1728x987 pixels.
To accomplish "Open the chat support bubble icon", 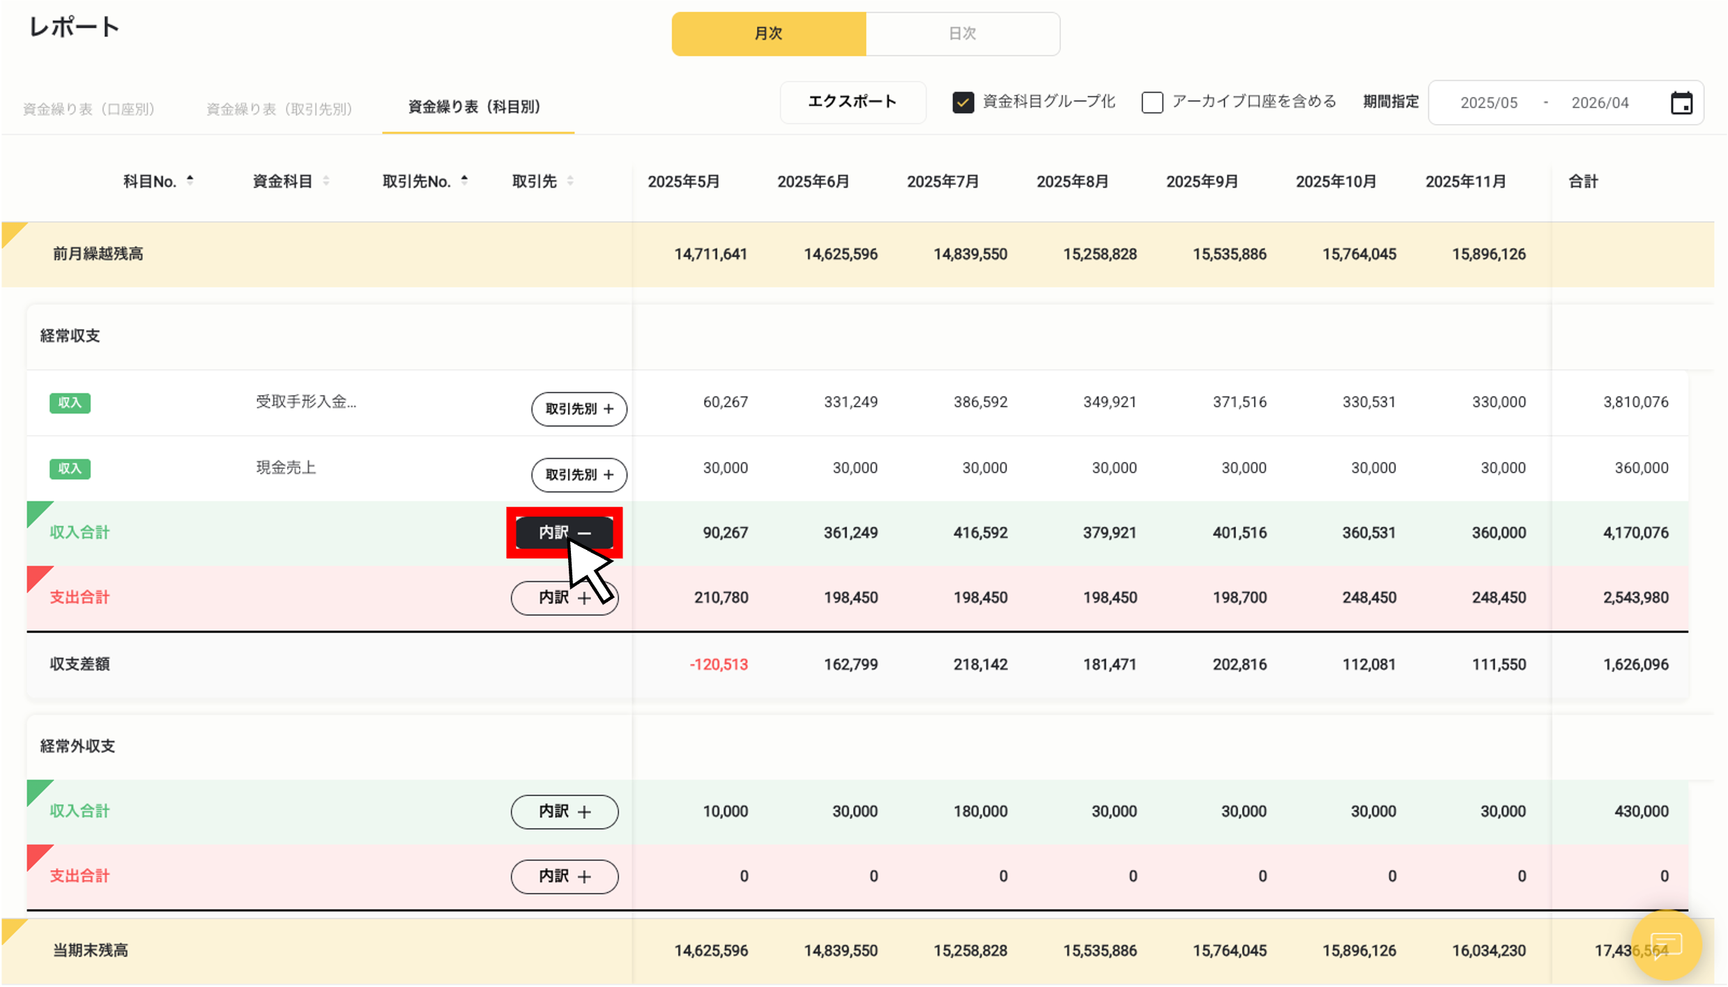I will click(x=1666, y=945).
